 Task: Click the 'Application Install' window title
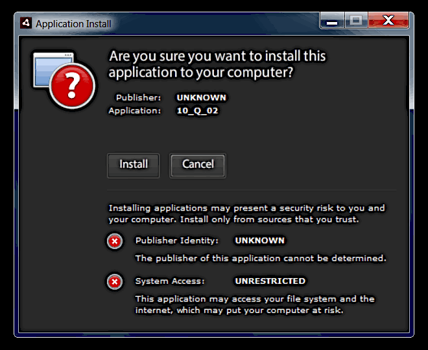point(73,24)
